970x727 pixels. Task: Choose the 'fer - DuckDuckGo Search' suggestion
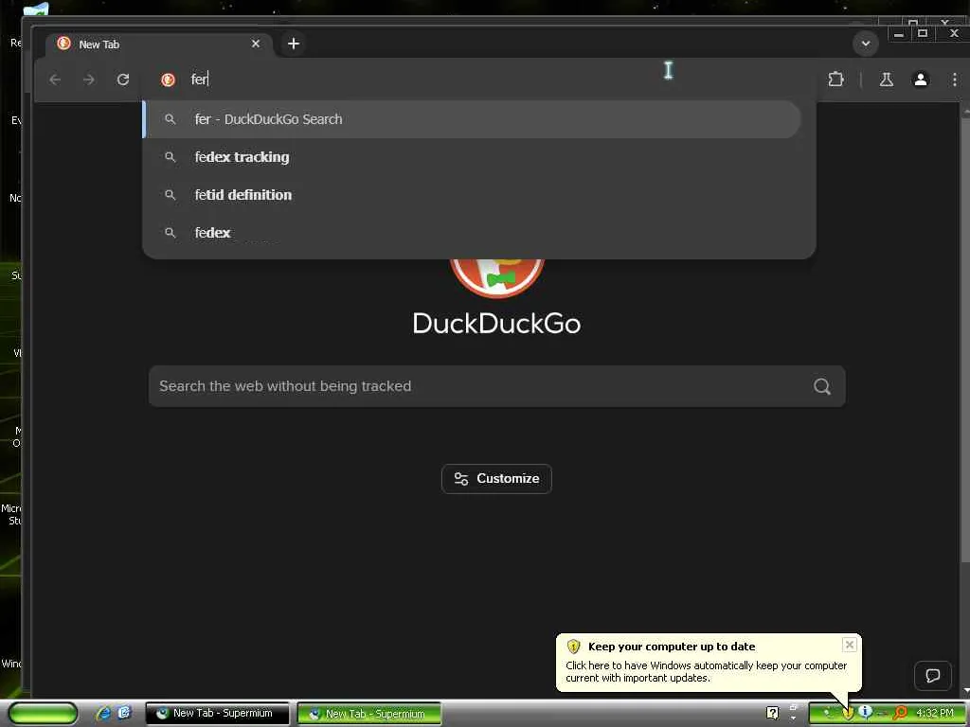473,119
